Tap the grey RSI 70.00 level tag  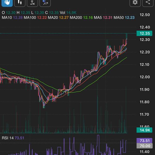coord(144,146)
